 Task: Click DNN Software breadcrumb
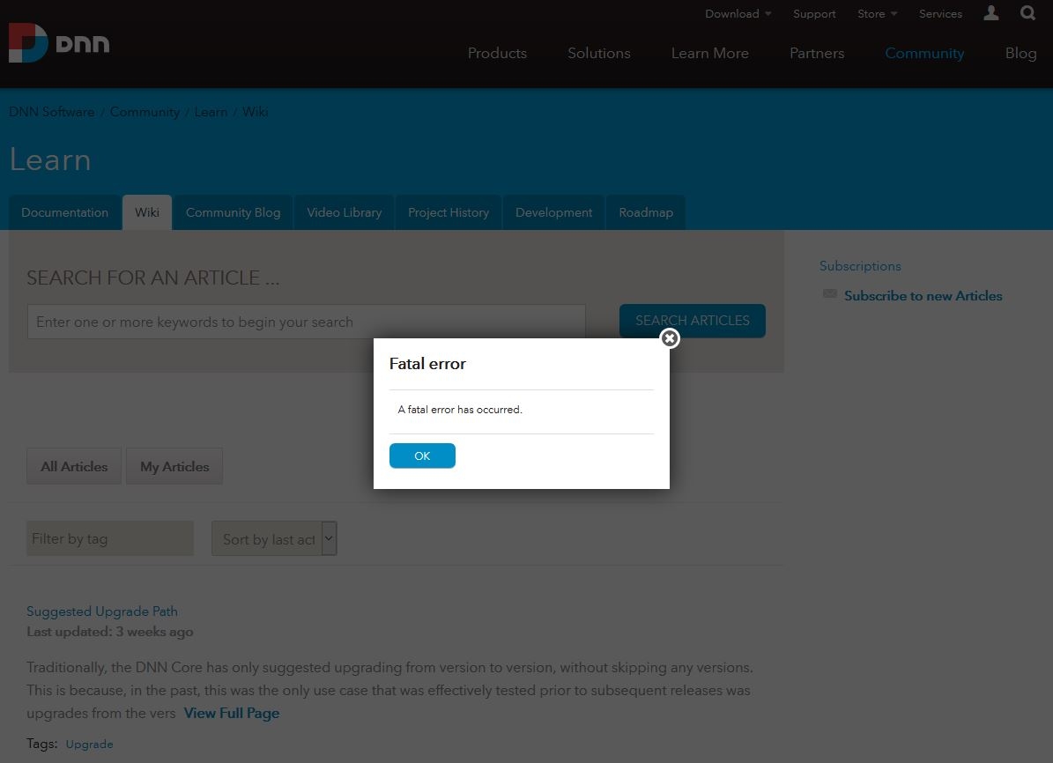click(52, 112)
